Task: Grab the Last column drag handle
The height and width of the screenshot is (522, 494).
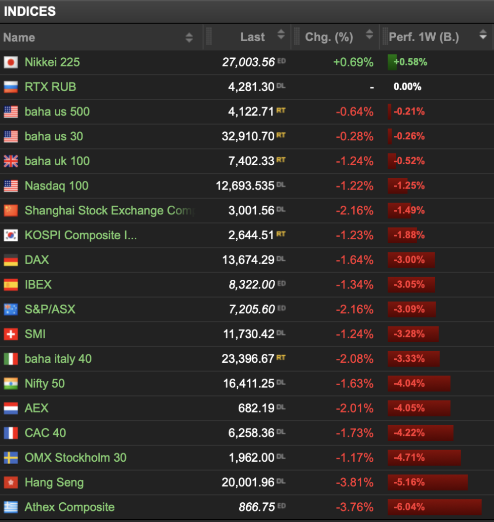Action: pos(209,36)
